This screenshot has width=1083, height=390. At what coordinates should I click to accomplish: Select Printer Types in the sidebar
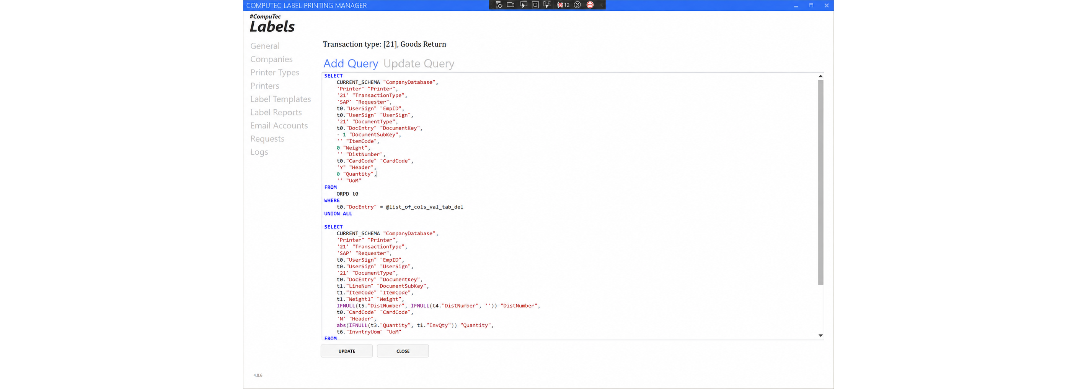click(x=274, y=73)
